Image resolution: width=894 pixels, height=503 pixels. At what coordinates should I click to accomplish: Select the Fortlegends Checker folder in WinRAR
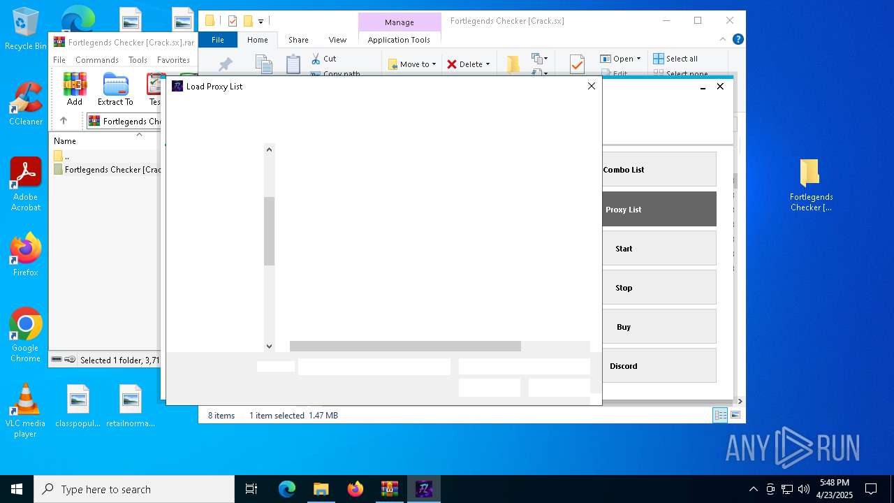[x=106, y=170]
